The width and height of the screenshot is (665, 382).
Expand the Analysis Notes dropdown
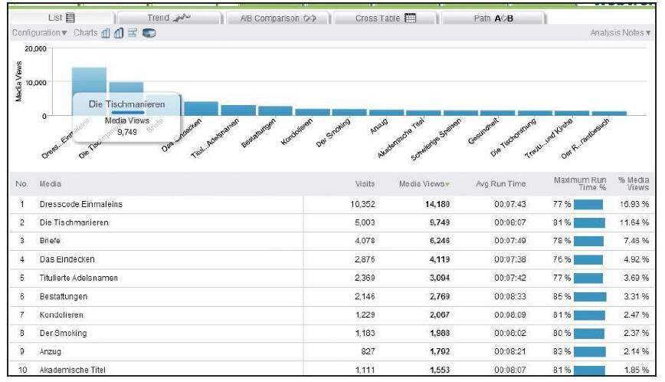click(621, 34)
